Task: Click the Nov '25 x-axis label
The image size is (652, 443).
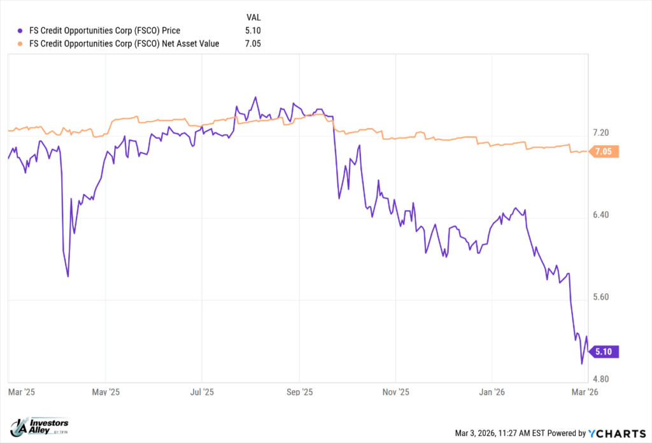Action: point(397,392)
